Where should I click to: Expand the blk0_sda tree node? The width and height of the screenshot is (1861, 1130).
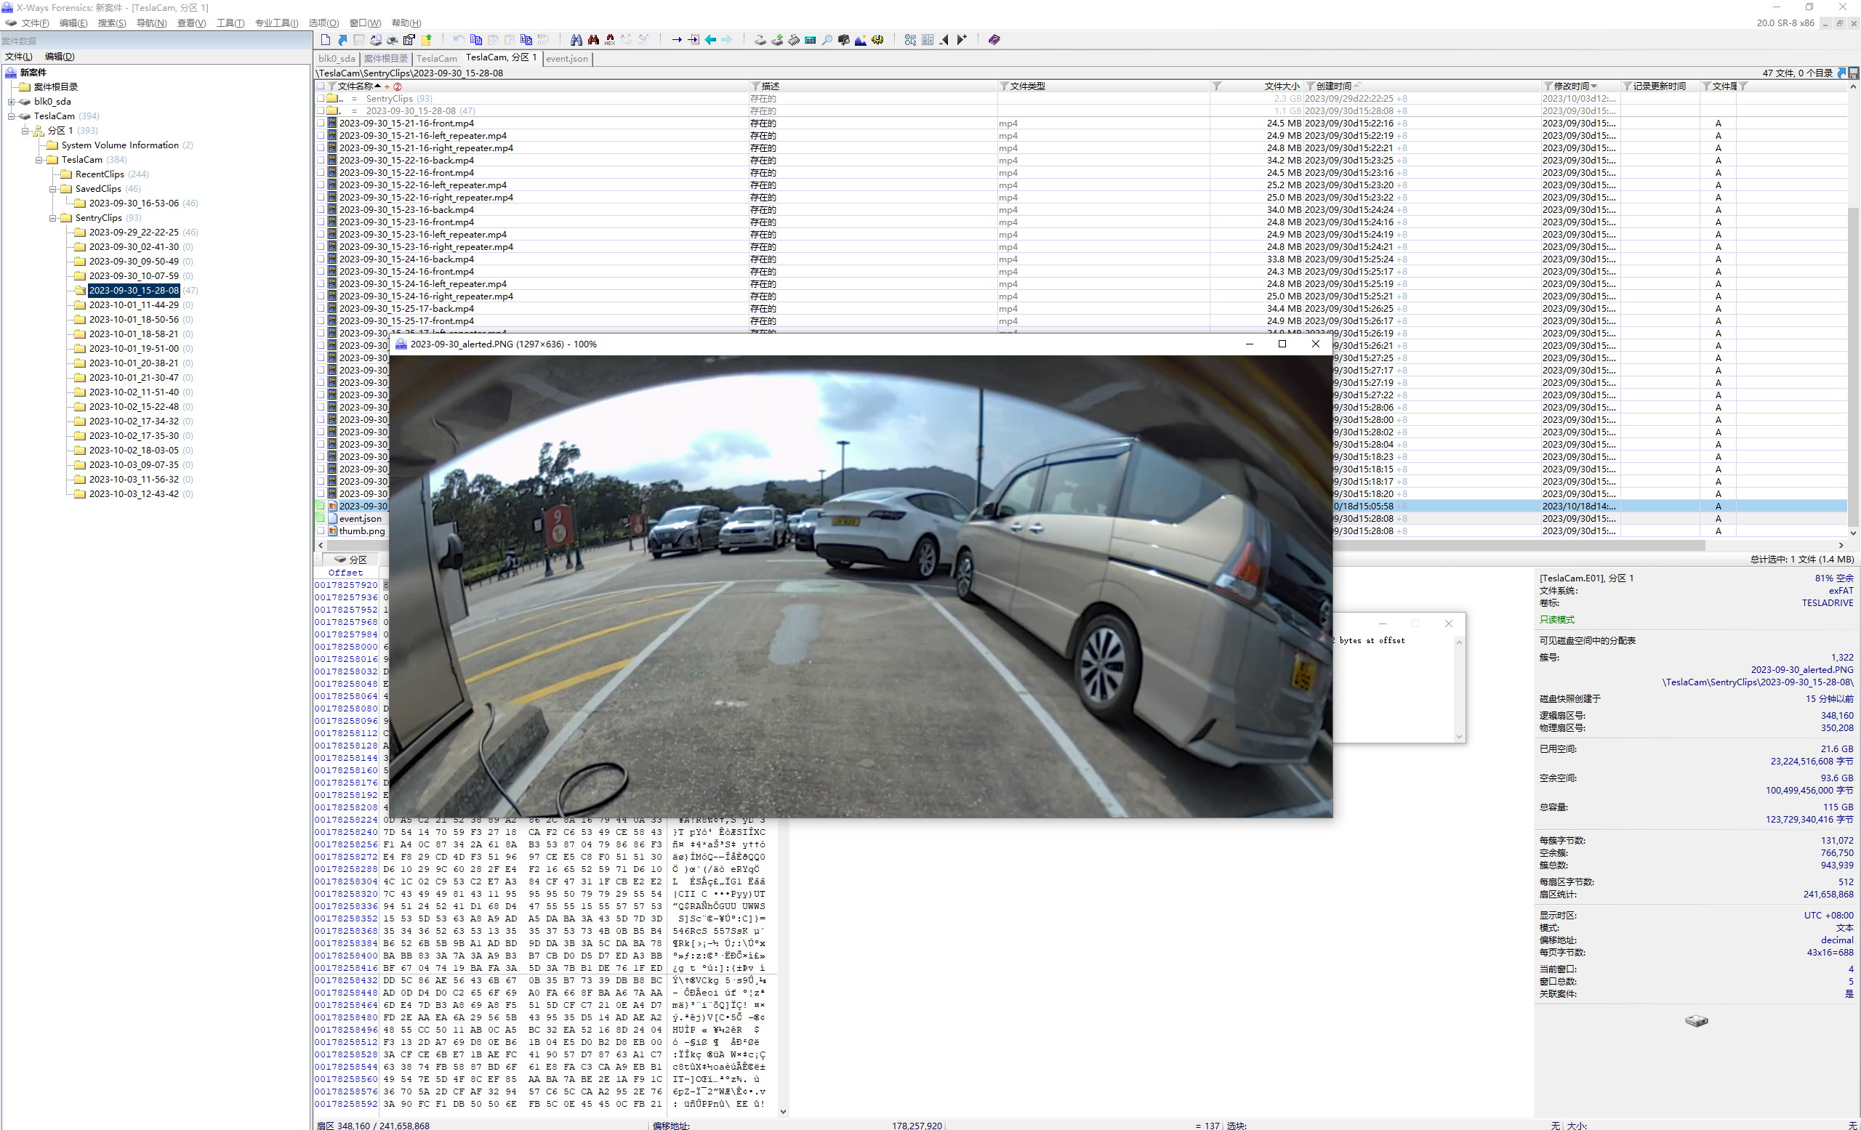12,102
